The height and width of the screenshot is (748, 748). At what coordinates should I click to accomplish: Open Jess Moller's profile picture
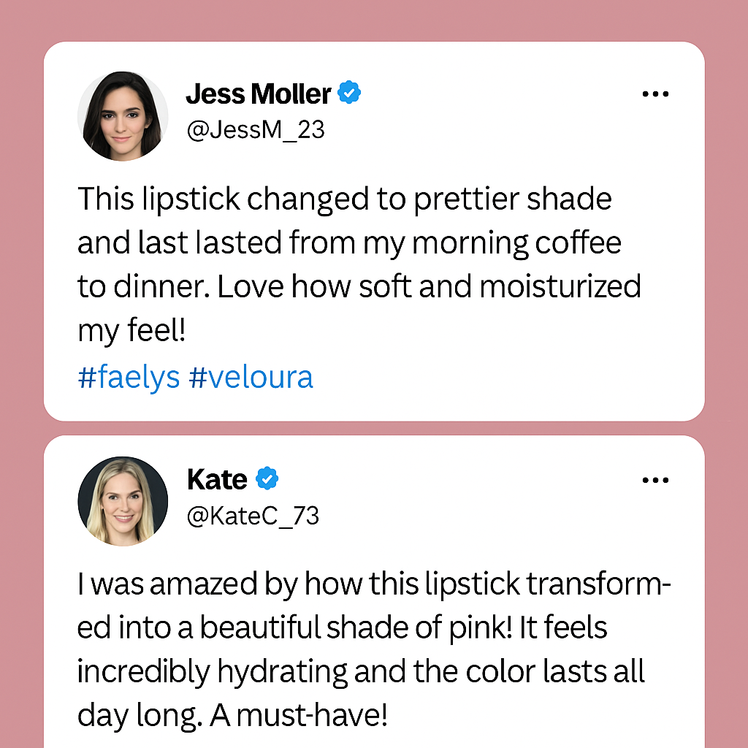coord(123,115)
